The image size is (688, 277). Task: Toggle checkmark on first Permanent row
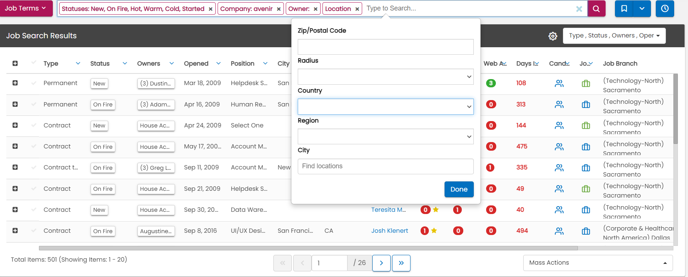pyautogui.click(x=34, y=83)
